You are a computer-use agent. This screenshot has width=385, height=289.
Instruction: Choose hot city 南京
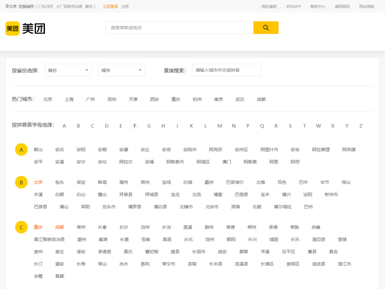pos(219,100)
